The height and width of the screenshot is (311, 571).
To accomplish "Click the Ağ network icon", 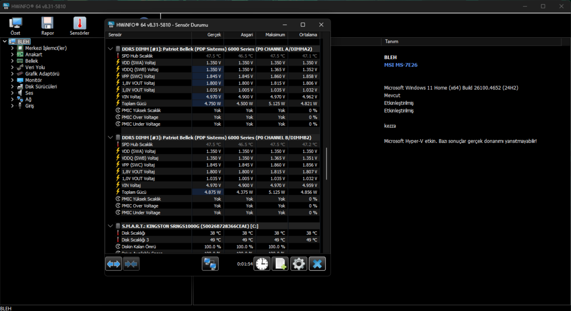I will pyautogui.click(x=20, y=99).
